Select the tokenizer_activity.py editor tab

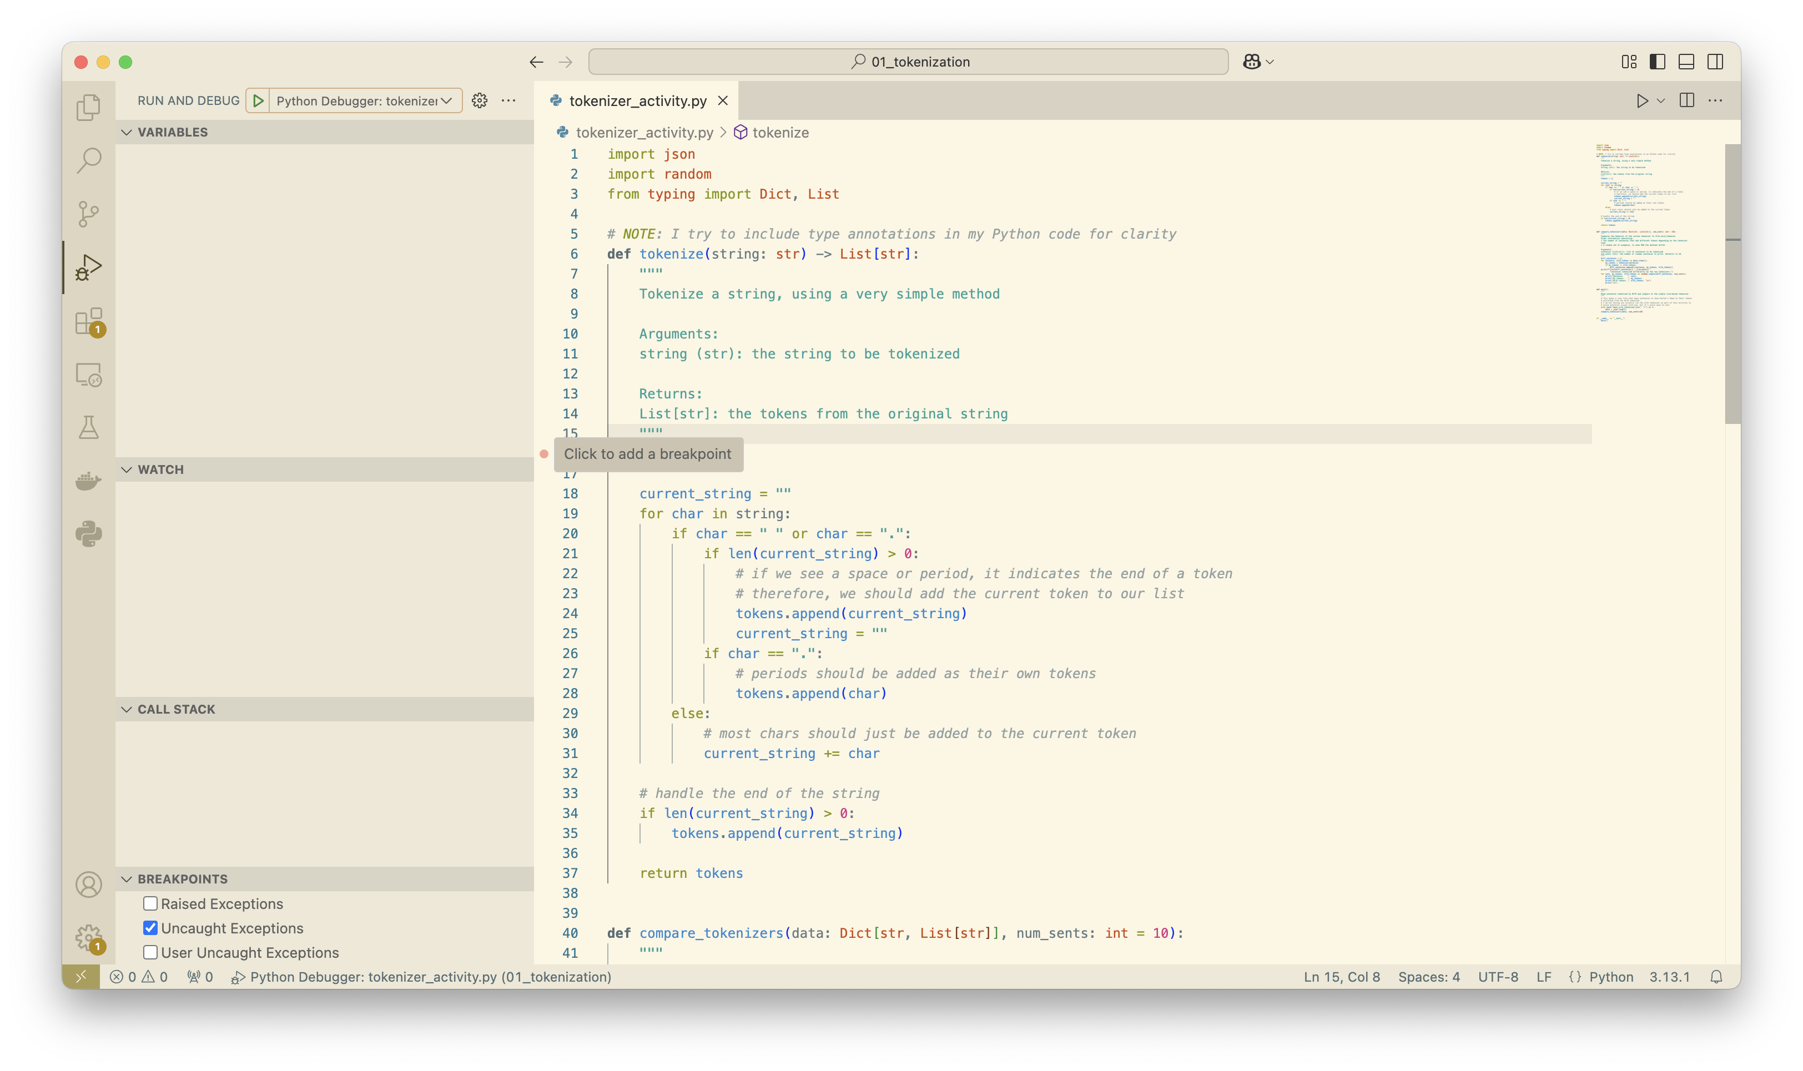[637, 101]
